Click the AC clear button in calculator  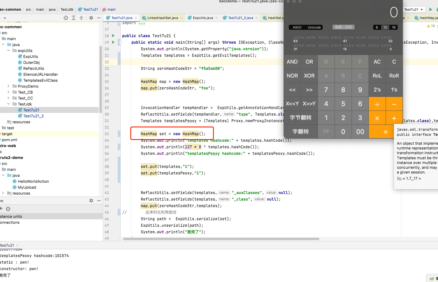point(377,62)
